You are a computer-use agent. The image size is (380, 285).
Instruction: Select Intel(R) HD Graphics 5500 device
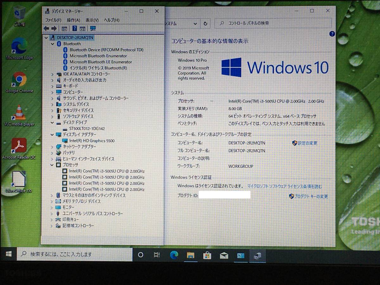(92, 141)
